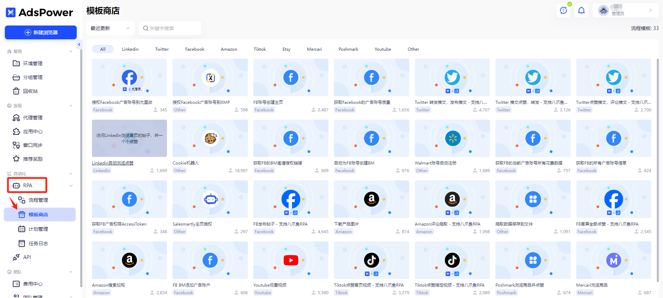Open the Youtube观看视频 template thumbnail
The height and width of the screenshot is (298, 663).
tap(291, 260)
